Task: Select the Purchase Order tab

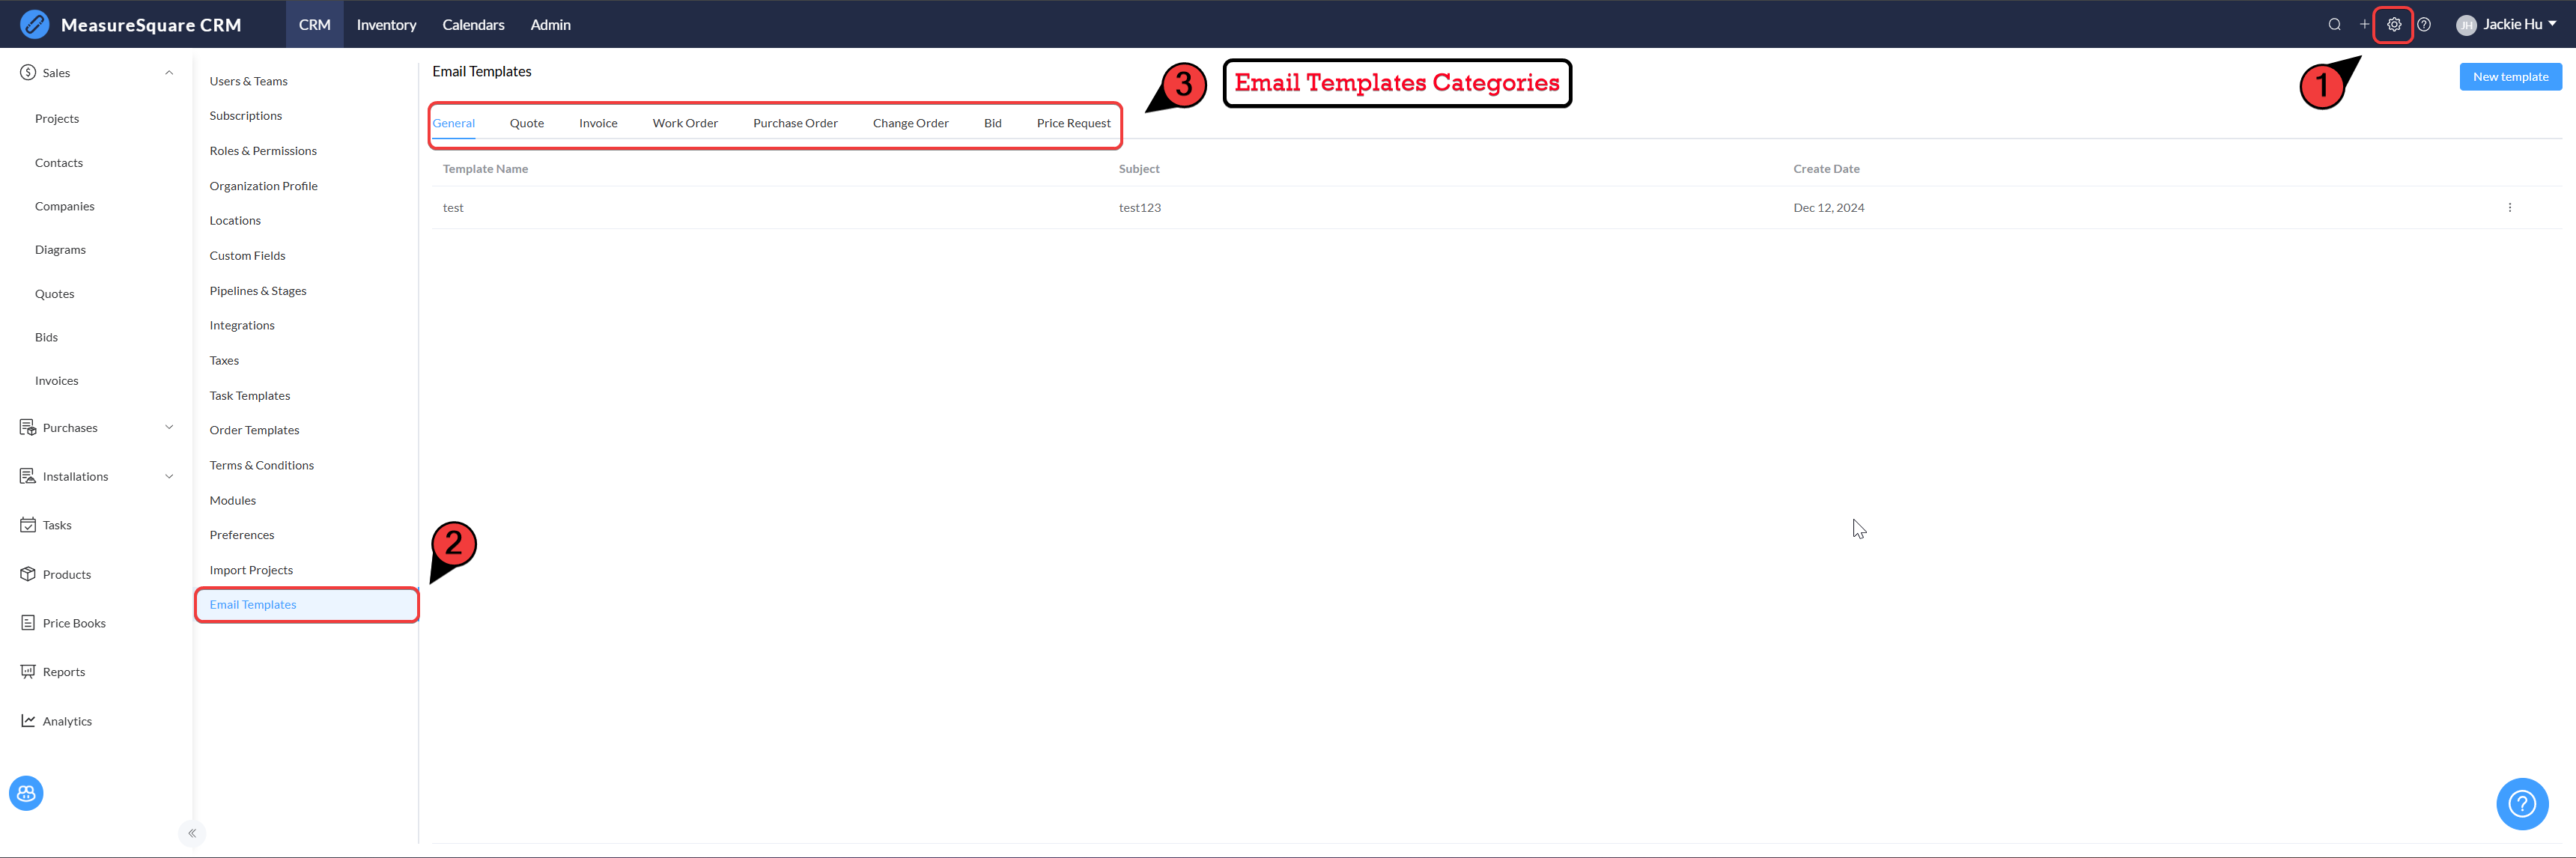Action: (795, 123)
